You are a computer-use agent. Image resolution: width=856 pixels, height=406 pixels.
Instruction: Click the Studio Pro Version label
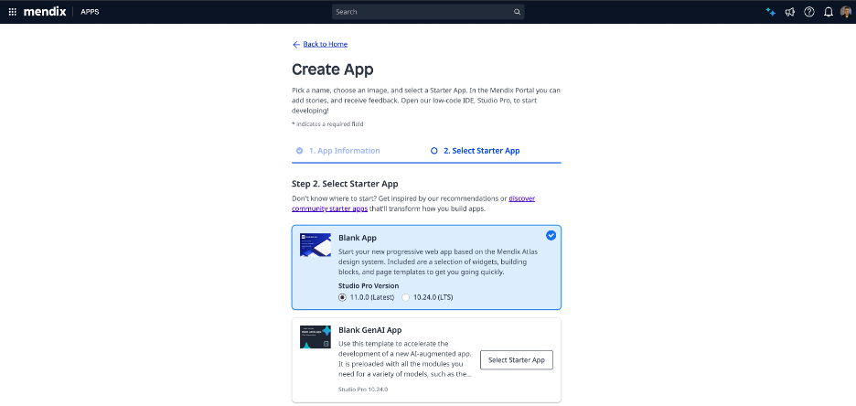click(369, 286)
